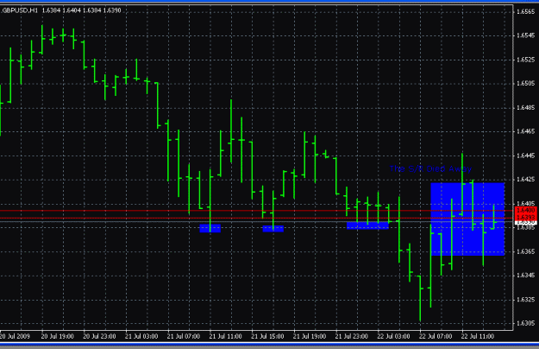Click the 1.6445 price axis label
The image size is (539, 349).
tap(525, 155)
